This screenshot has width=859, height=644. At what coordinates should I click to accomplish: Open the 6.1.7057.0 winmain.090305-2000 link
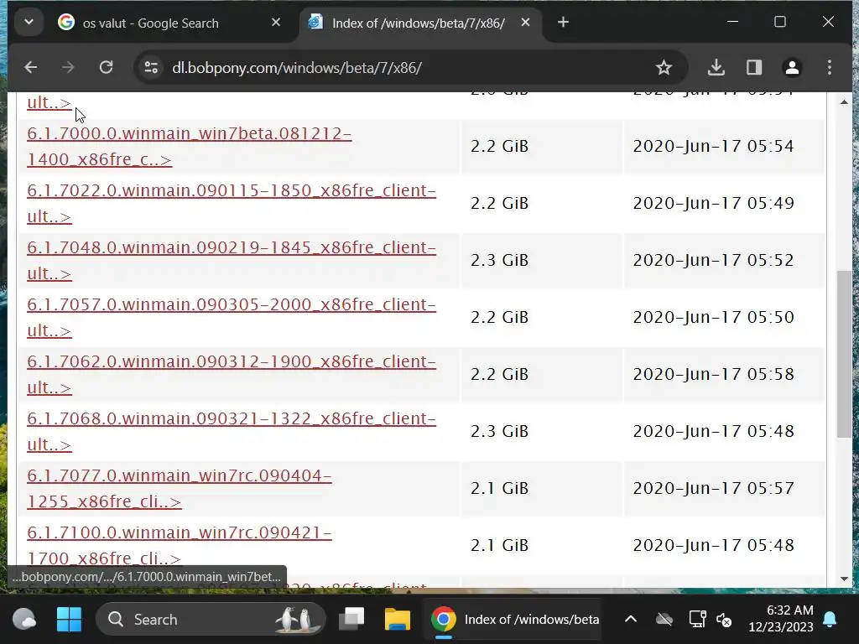(232, 317)
